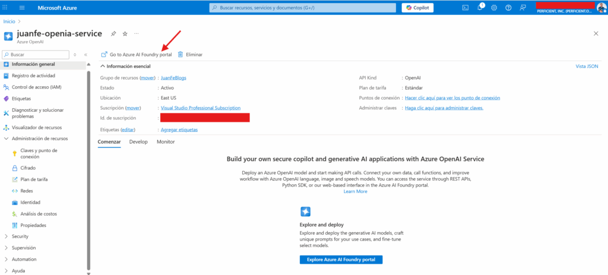Click the feedback icon in top bar

tap(522, 8)
